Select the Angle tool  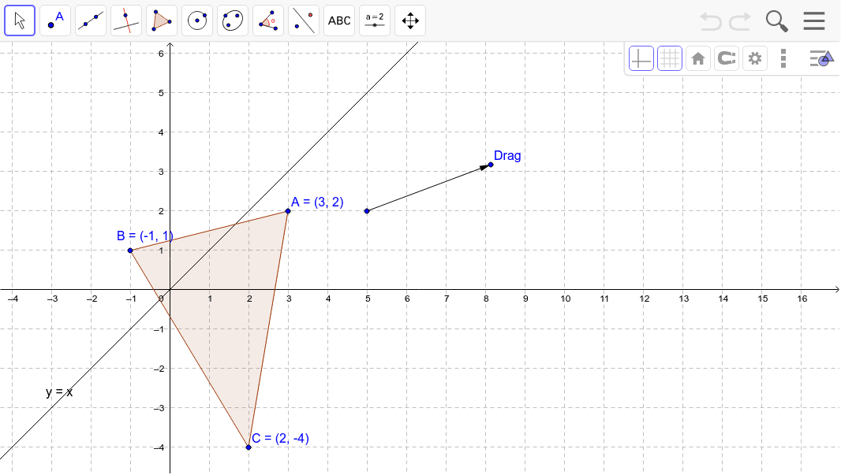tap(267, 20)
